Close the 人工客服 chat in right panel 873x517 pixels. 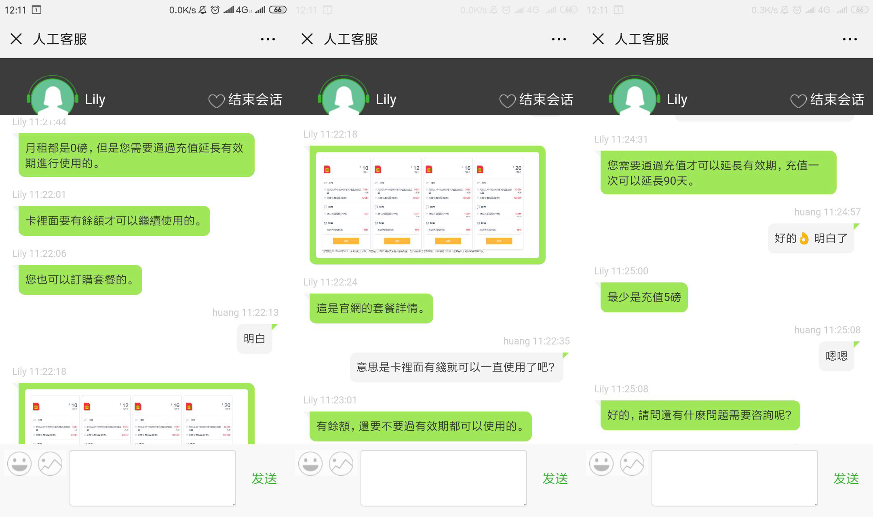pyautogui.click(x=598, y=39)
